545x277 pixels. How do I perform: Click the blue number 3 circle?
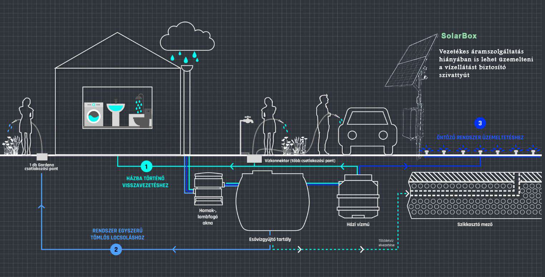click(x=480, y=123)
